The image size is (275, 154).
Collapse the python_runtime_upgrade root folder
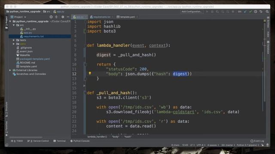(10, 21)
